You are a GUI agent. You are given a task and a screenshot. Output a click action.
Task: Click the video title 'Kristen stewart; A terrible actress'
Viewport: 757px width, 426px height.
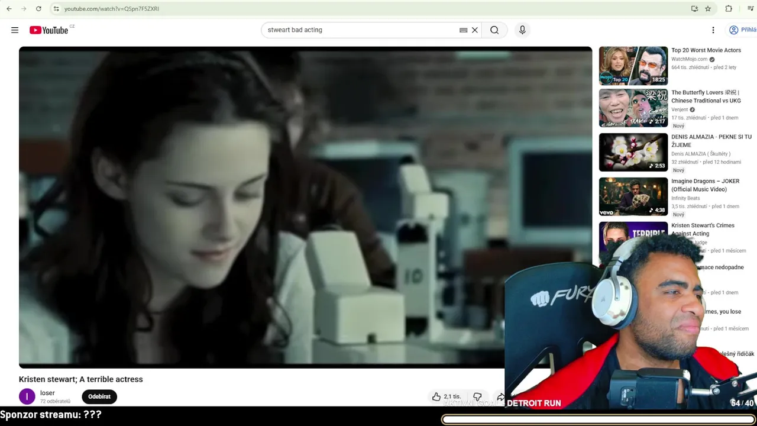point(81,379)
